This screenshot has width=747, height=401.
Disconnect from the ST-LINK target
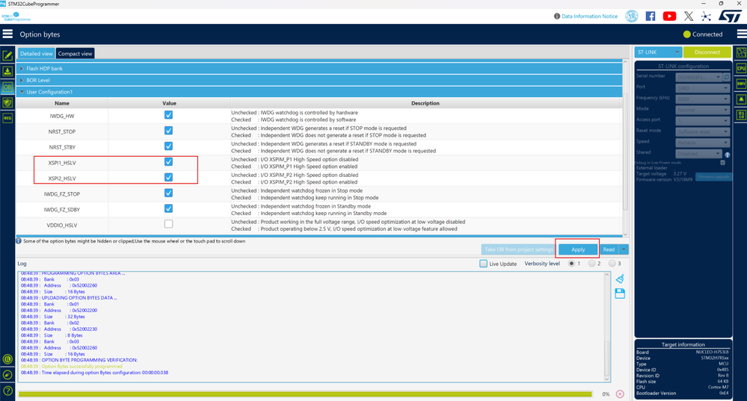click(707, 52)
